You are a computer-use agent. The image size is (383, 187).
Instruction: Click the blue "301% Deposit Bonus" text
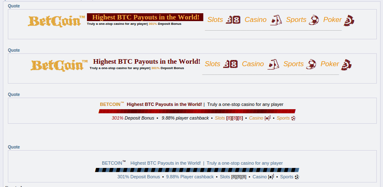138,177
